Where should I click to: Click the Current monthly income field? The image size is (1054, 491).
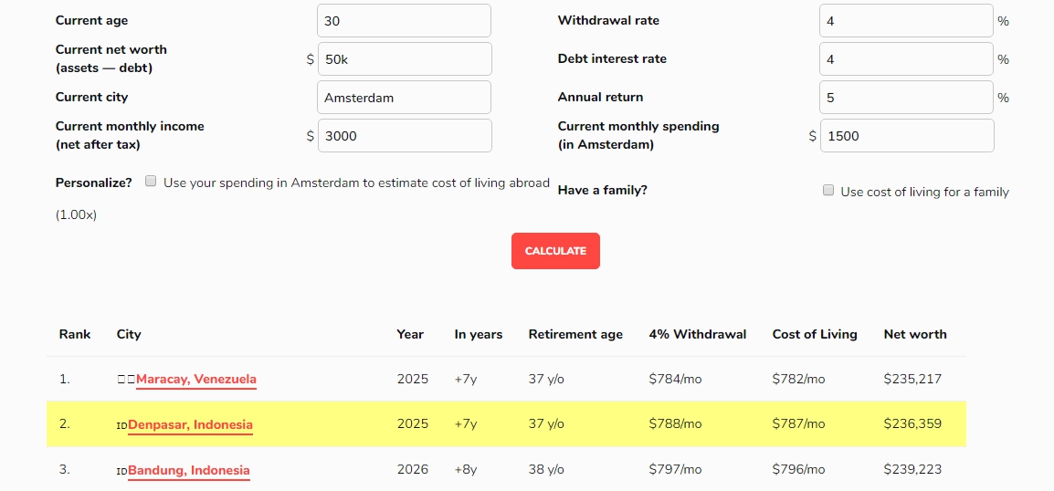405,136
